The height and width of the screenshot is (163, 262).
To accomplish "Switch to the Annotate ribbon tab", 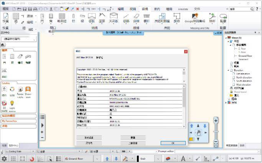I will click(x=183, y=9).
